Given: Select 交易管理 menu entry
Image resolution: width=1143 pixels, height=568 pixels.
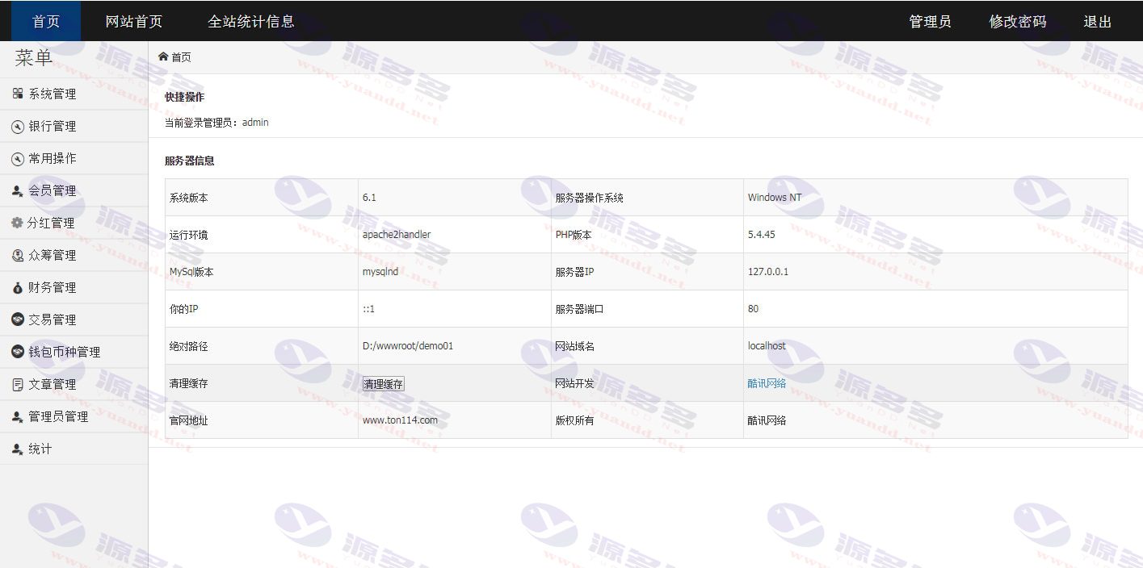Looking at the screenshot, I should coord(74,319).
